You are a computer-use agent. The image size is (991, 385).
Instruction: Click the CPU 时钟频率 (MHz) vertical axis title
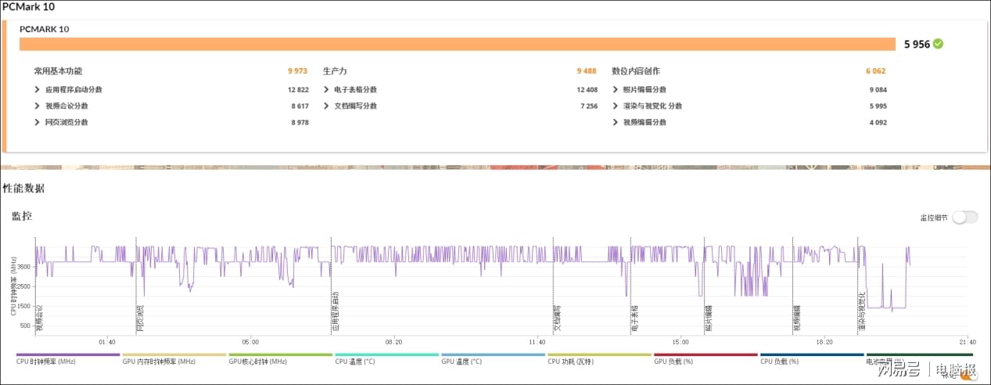tap(14, 285)
